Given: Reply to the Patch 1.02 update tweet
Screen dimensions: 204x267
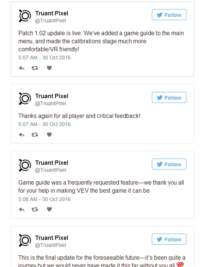Looking at the screenshot, I should point(22,68).
